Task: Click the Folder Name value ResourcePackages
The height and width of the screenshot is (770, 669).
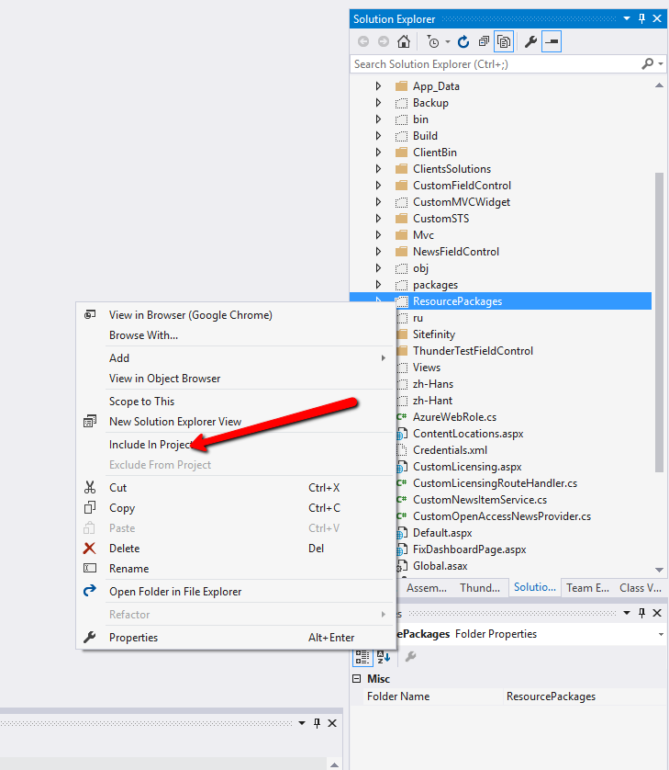Action: tap(551, 696)
